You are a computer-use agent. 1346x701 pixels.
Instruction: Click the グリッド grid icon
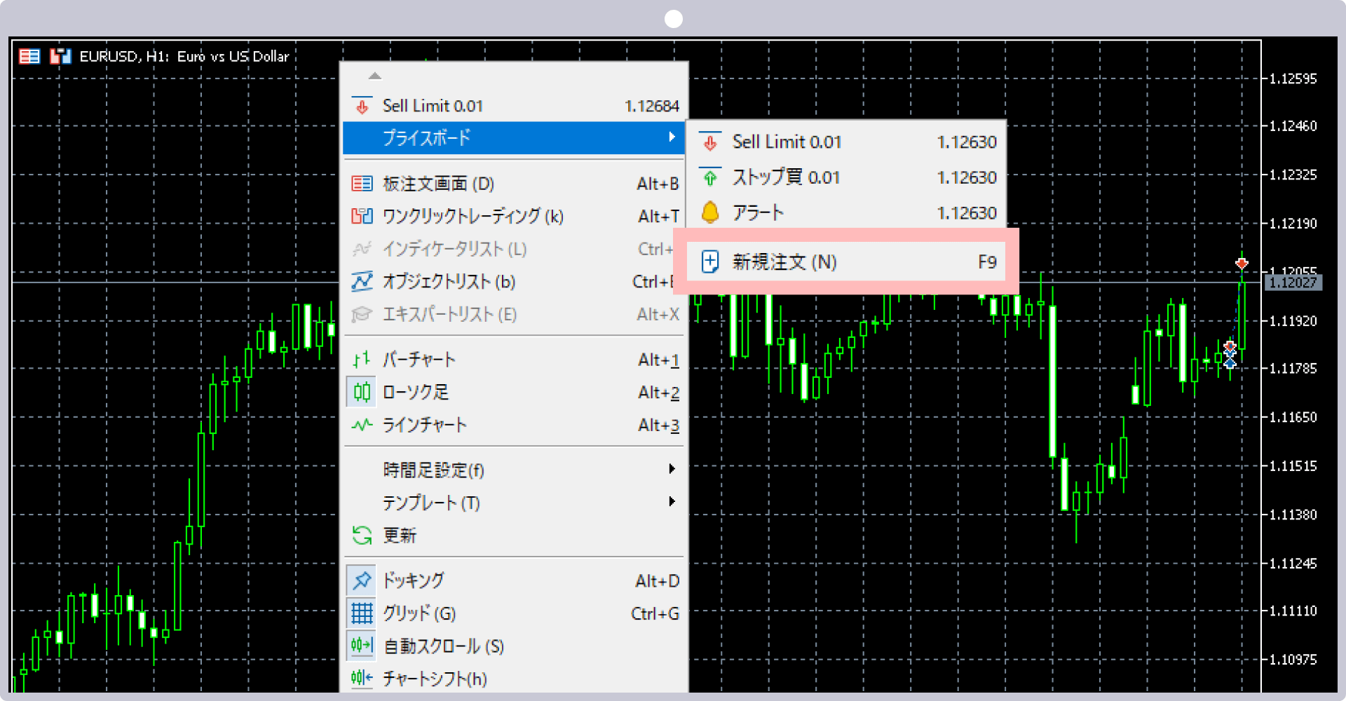tap(362, 613)
